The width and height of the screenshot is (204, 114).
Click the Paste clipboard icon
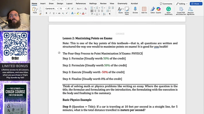point(34,9)
